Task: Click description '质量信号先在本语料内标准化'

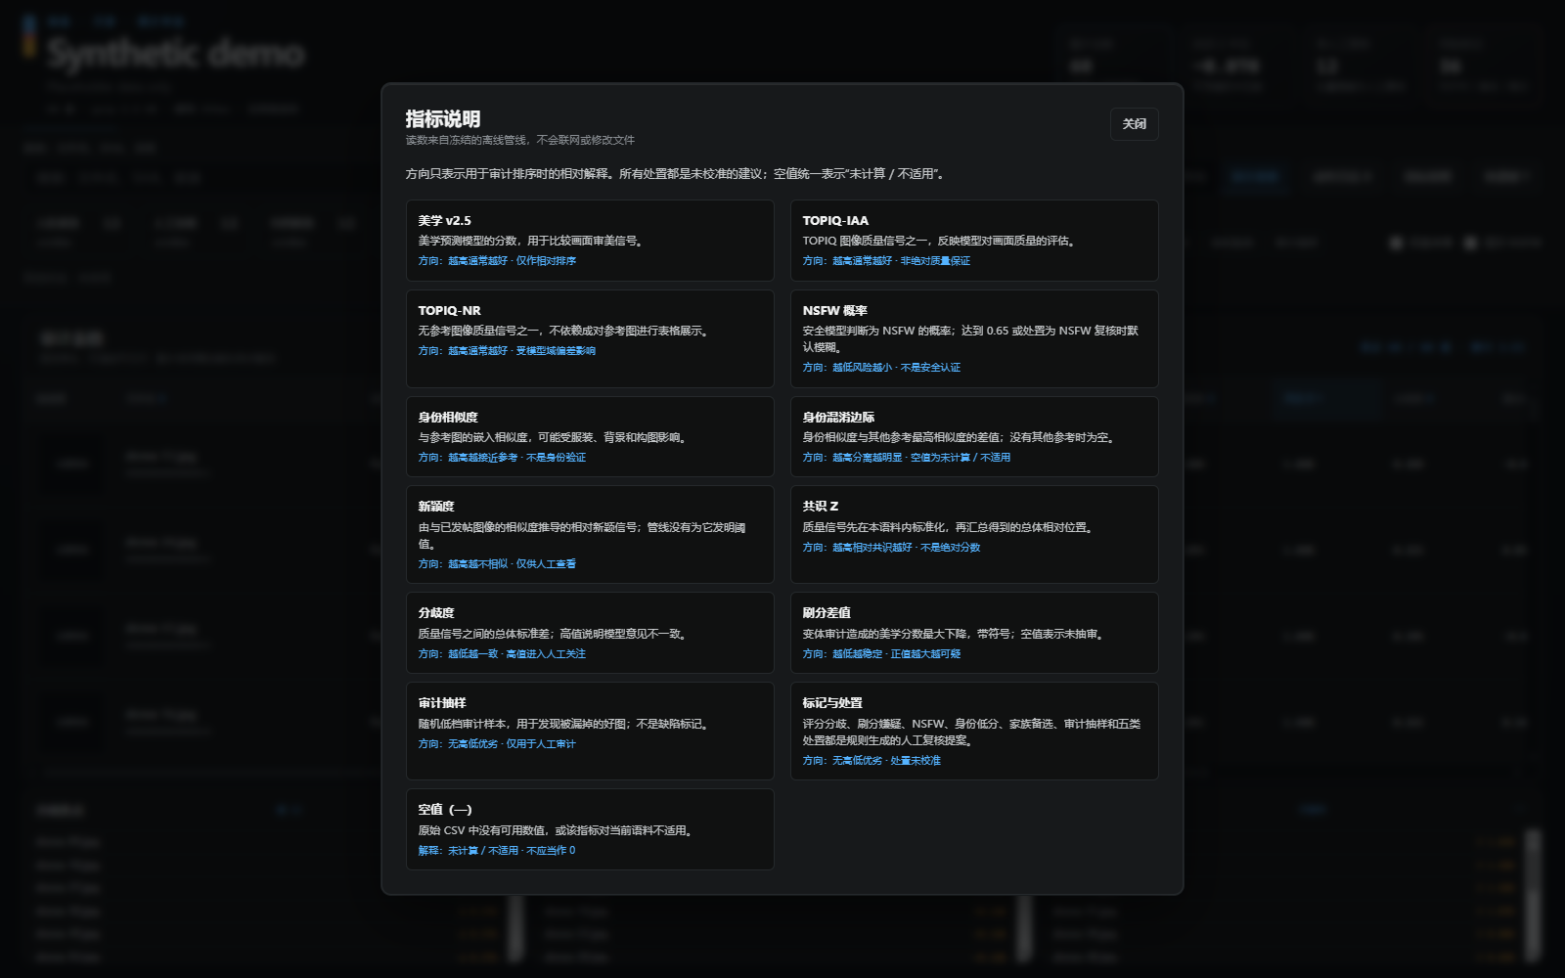Action: pyautogui.click(x=875, y=527)
